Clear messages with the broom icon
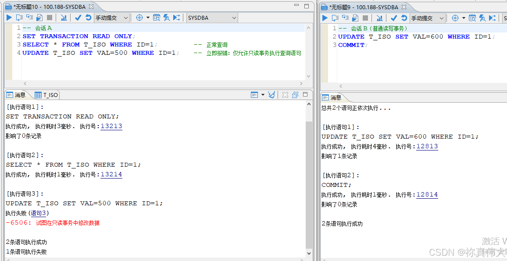507x261 pixels. (271, 95)
